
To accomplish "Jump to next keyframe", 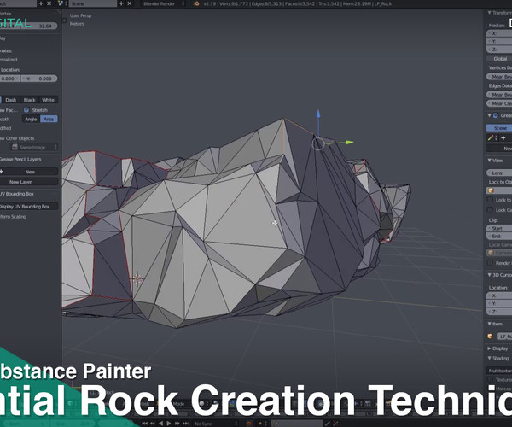I will (x=177, y=424).
